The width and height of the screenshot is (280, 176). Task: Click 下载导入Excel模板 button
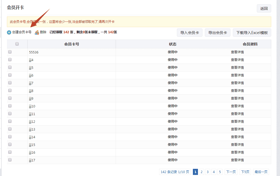pos(252,32)
